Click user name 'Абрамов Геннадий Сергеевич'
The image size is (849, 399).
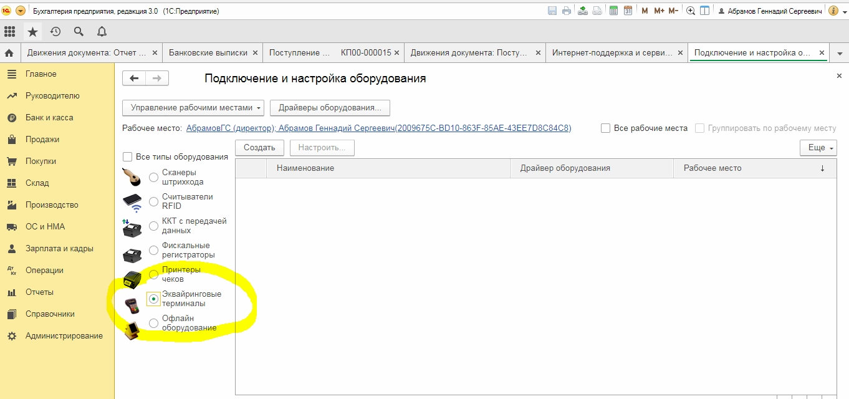[775, 11]
